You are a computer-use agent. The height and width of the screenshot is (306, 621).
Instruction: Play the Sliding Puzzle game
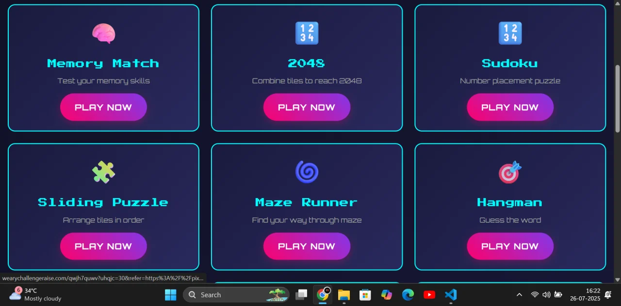(103, 246)
